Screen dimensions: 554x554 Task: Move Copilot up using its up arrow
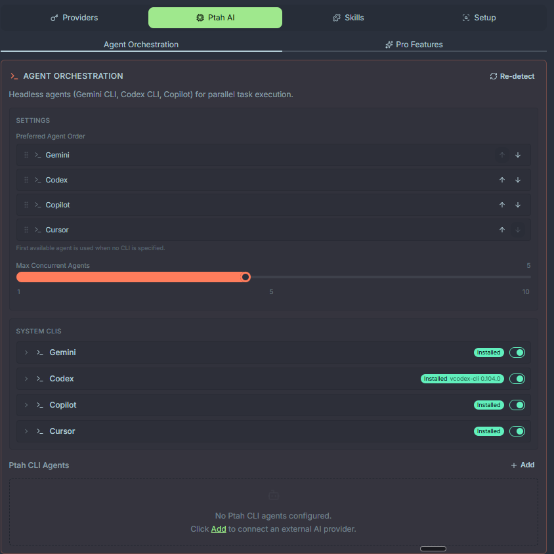[x=502, y=204]
